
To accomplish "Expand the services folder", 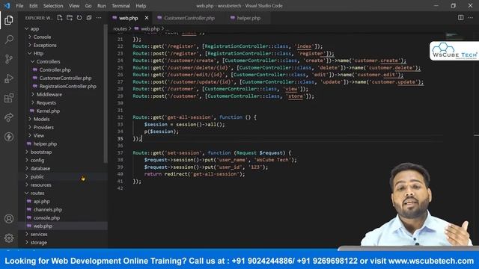I will [39, 235].
